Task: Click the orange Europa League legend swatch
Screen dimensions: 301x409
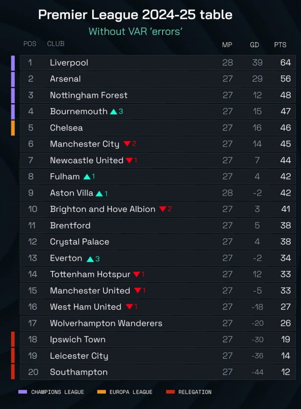Action: click(x=101, y=392)
